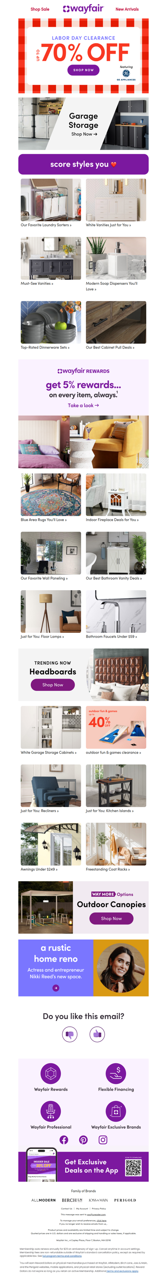Click the thumbs down feedback icon
Viewport: 167px width, 1275px height.
69,1034
